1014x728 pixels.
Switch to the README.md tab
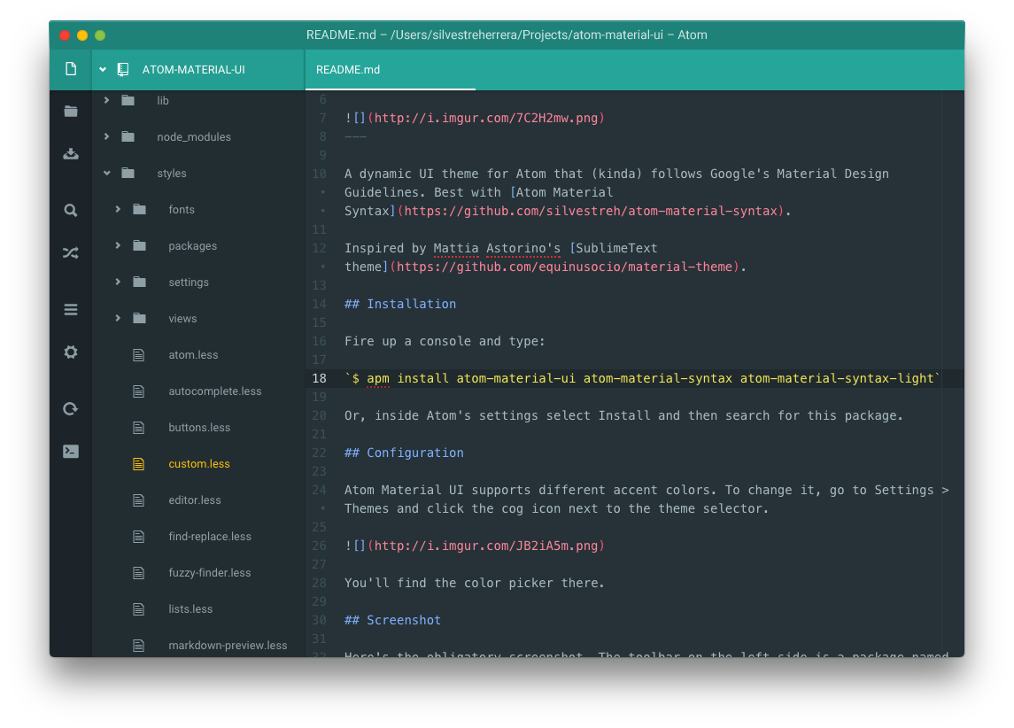391,69
